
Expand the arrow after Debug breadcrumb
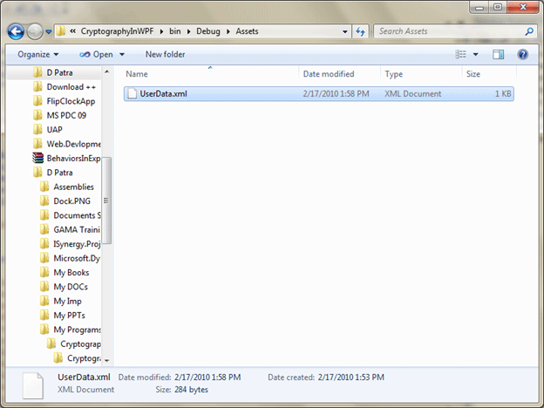click(228, 31)
